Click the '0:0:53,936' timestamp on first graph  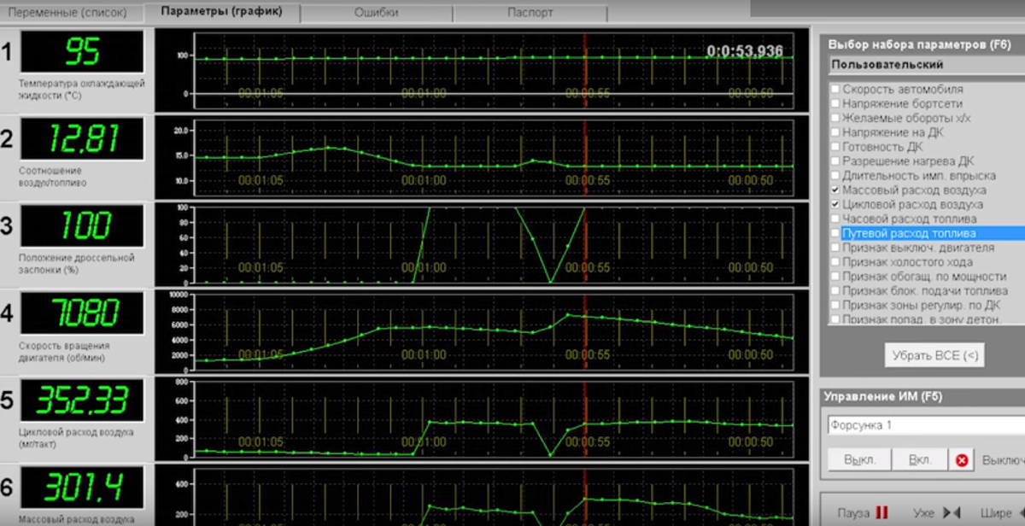[x=745, y=51]
